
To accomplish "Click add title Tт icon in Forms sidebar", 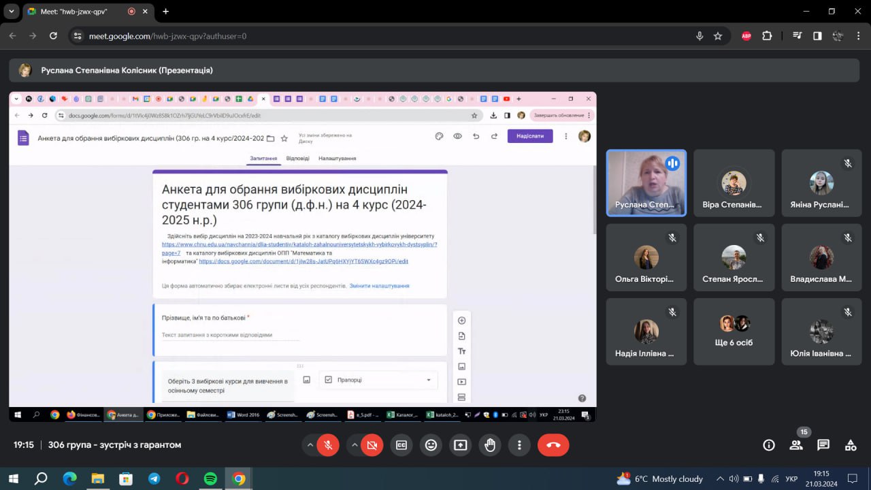I will (x=461, y=351).
